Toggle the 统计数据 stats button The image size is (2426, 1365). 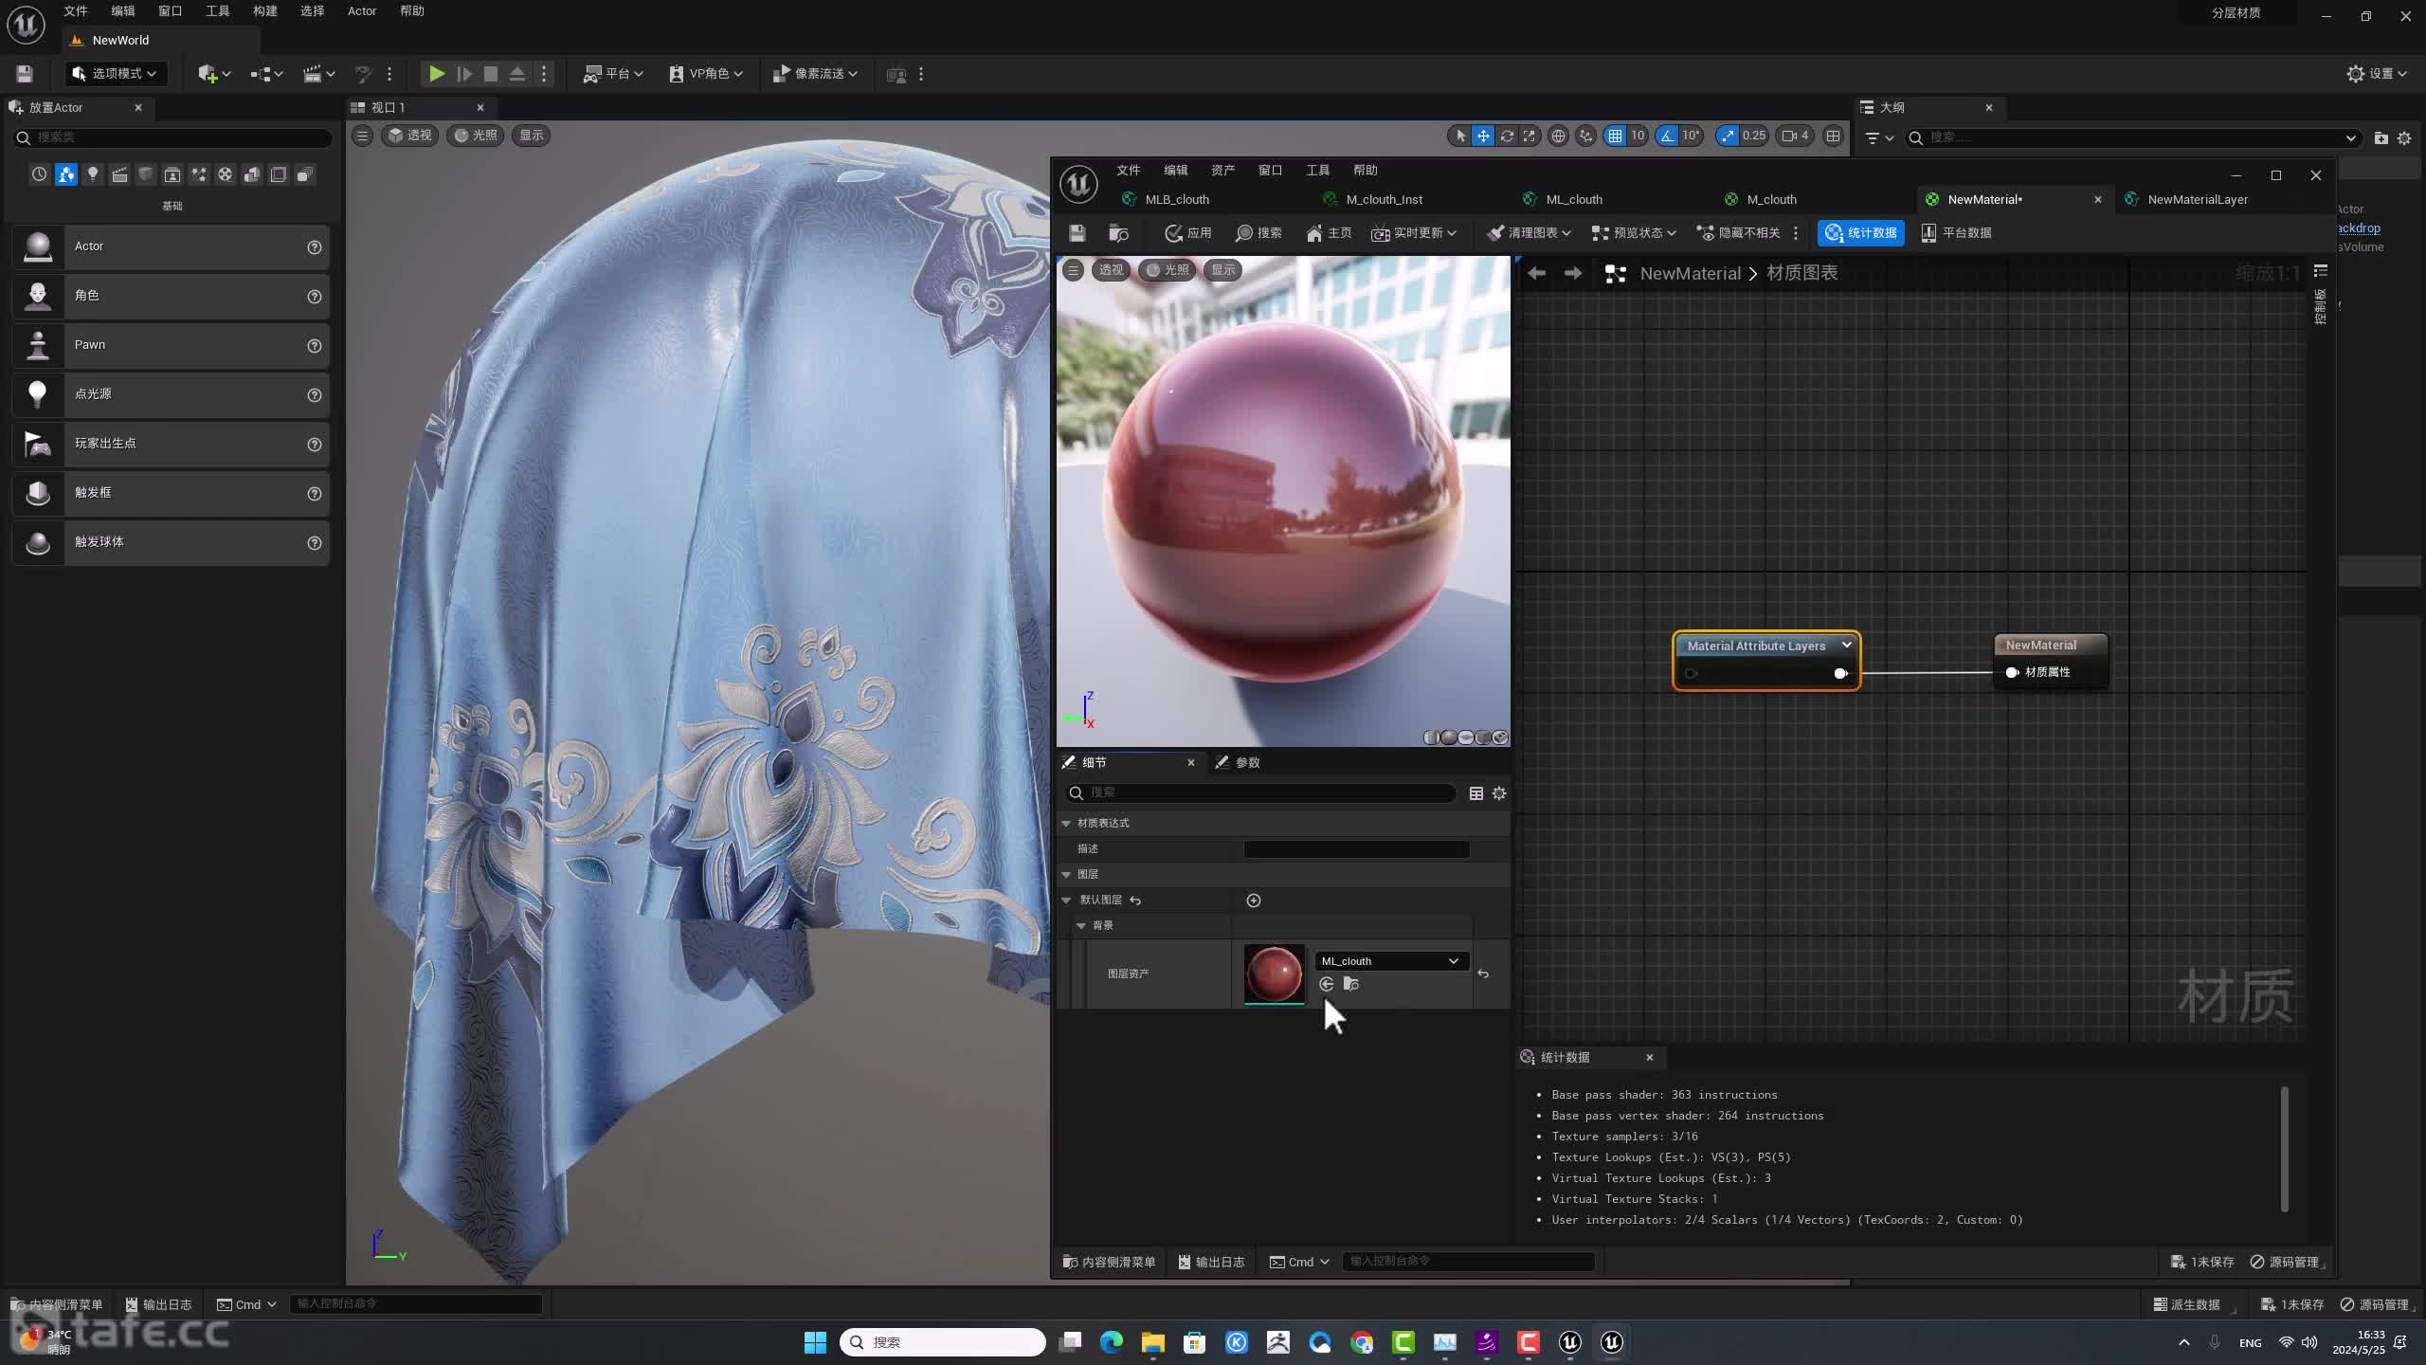click(x=1861, y=232)
